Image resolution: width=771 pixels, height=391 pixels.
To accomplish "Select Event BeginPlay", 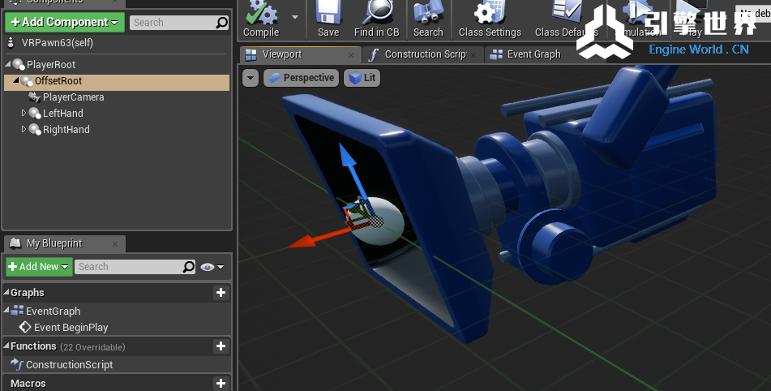I will click(71, 328).
